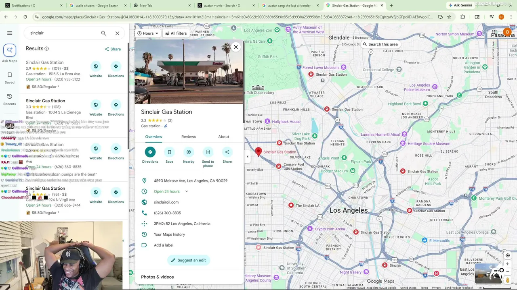Viewport: 517px width, 290px height.
Task: Switch to the Overview tab
Action: tap(153, 137)
